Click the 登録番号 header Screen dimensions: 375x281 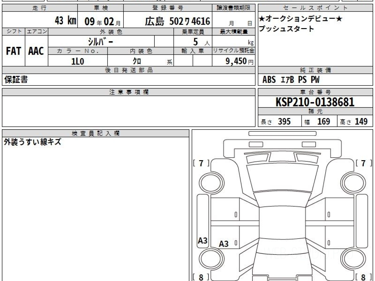[x=168, y=8]
